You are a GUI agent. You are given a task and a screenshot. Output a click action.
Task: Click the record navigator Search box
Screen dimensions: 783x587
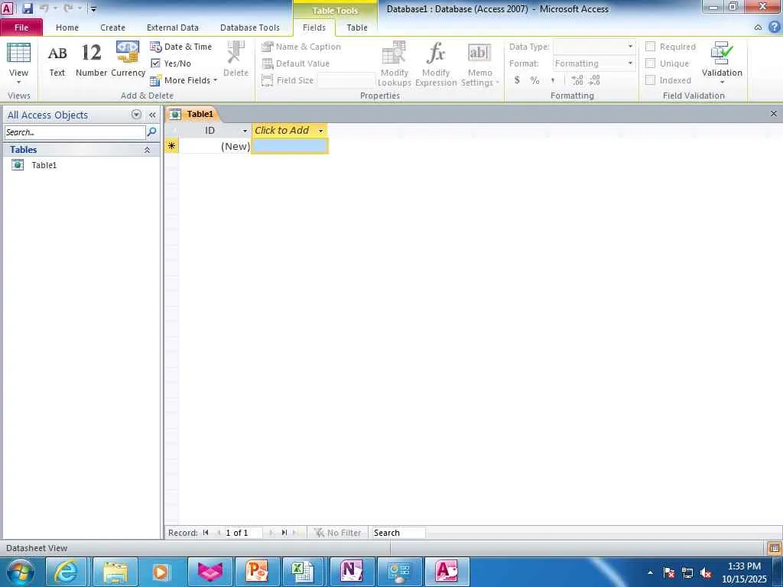(398, 533)
